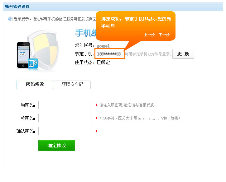Click the orange-outlined bound phone number
226x182 pixels.
point(109,54)
